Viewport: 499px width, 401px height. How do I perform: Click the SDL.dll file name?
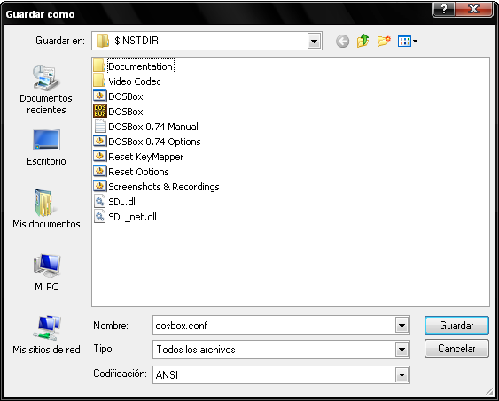[123, 202]
